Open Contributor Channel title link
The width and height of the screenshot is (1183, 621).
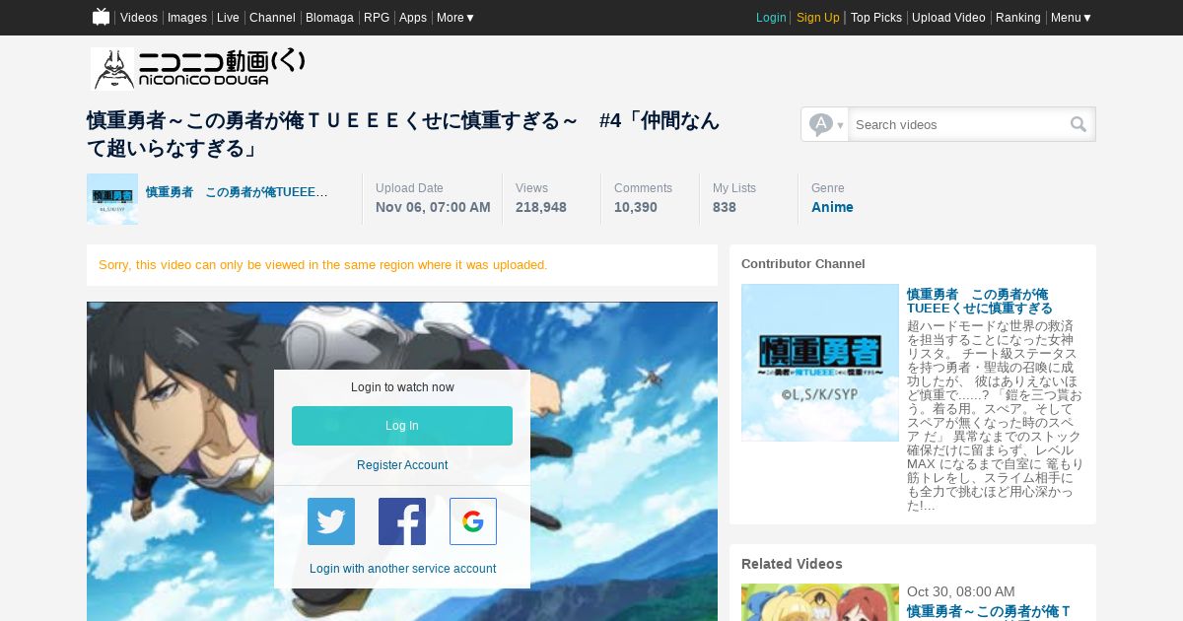click(x=980, y=302)
